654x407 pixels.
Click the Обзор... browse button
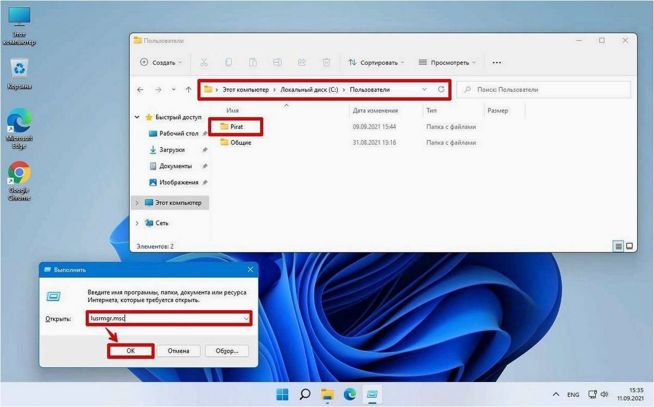tap(227, 351)
